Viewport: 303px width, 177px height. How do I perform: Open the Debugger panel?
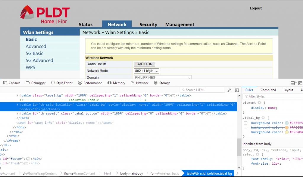tap(36, 83)
